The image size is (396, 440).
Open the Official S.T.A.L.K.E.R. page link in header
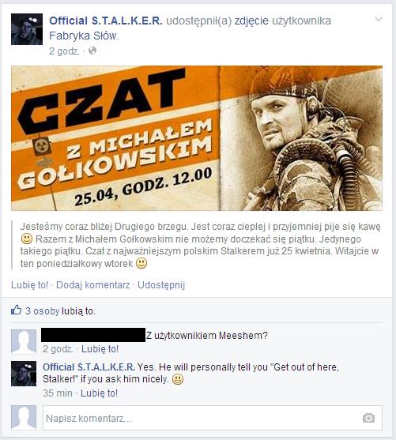[x=106, y=21]
